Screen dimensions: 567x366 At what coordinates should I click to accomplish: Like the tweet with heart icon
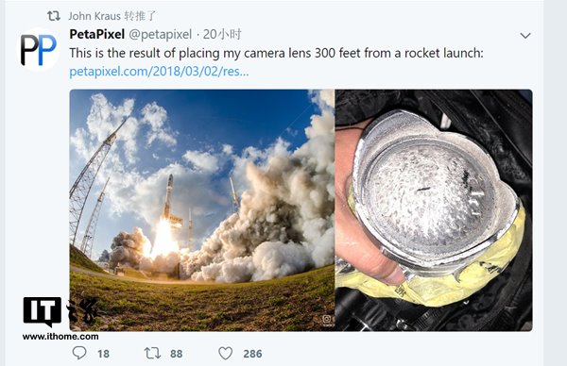pyautogui.click(x=225, y=354)
